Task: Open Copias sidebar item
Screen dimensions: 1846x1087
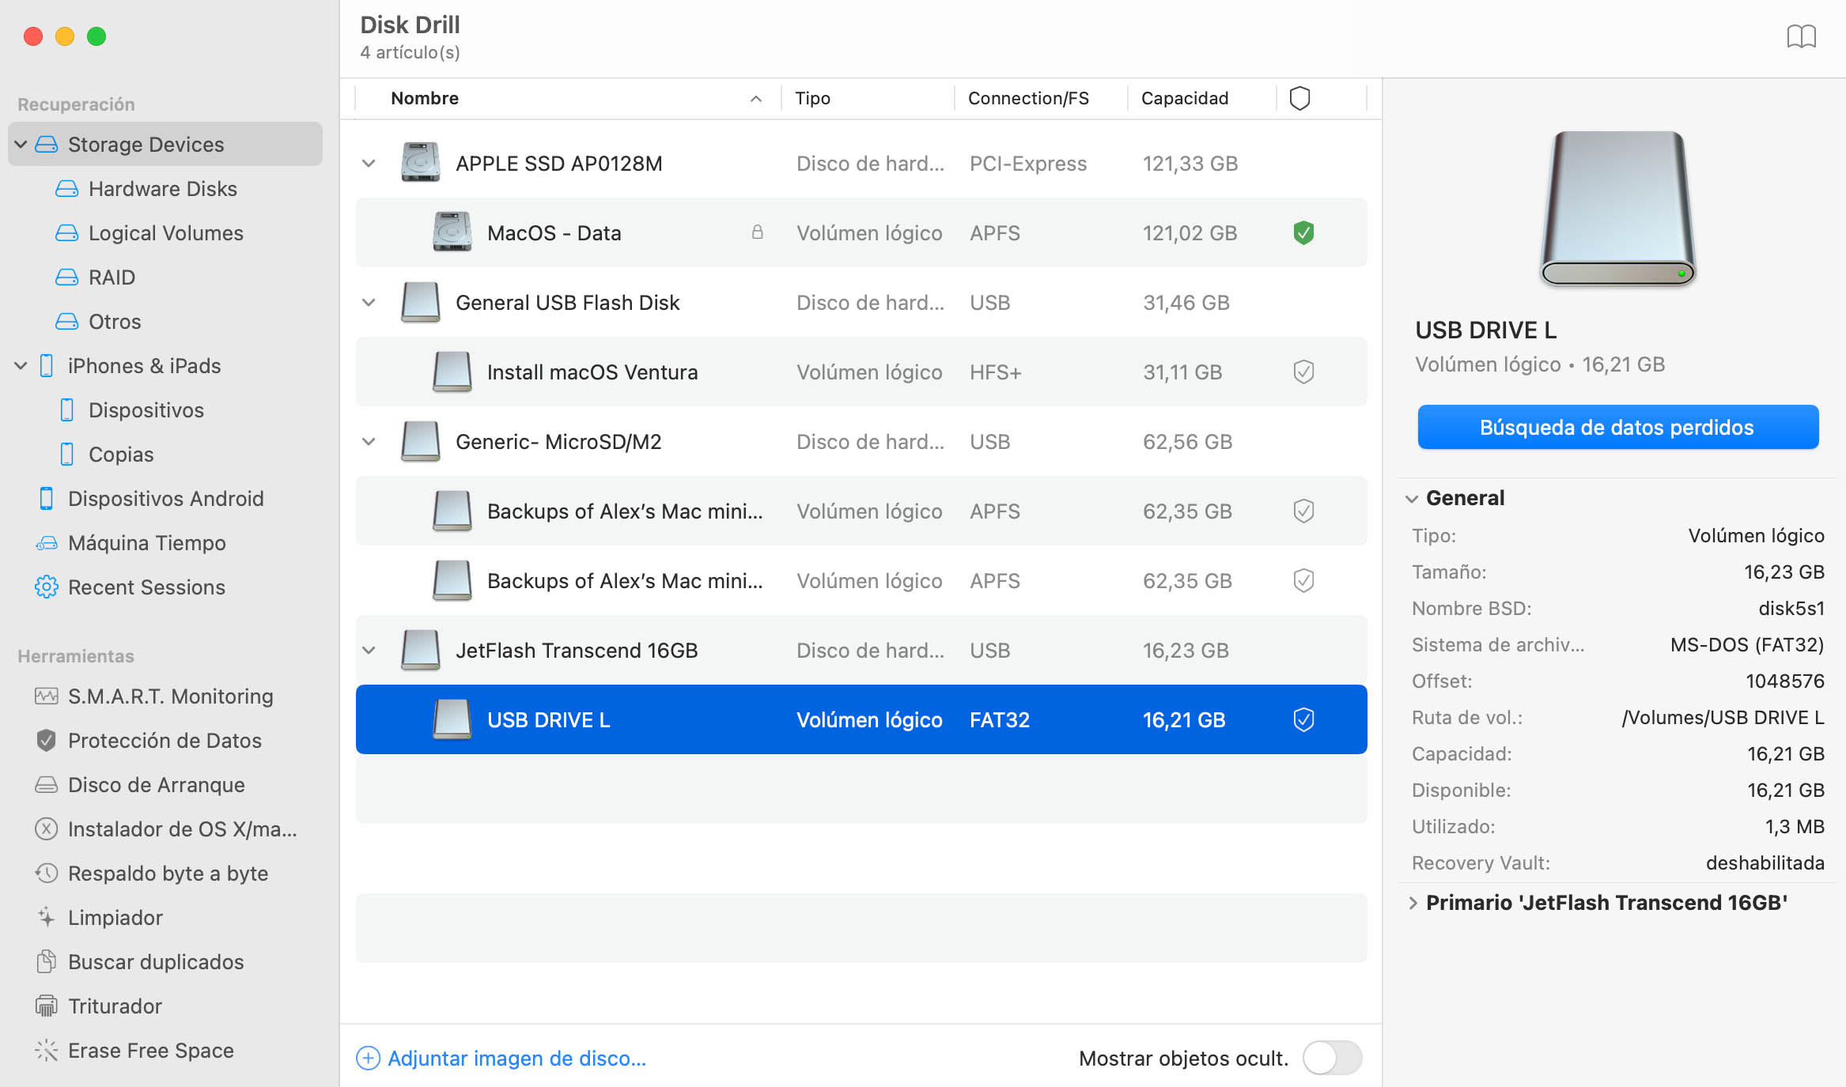Action: tap(121, 454)
